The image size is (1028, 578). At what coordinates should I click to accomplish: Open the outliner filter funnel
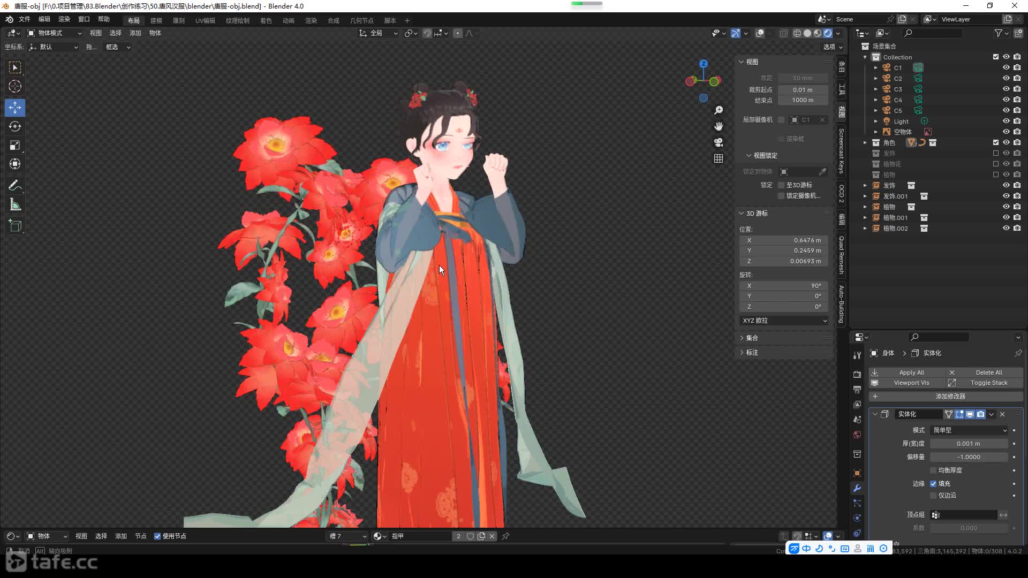tap(999, 33)
